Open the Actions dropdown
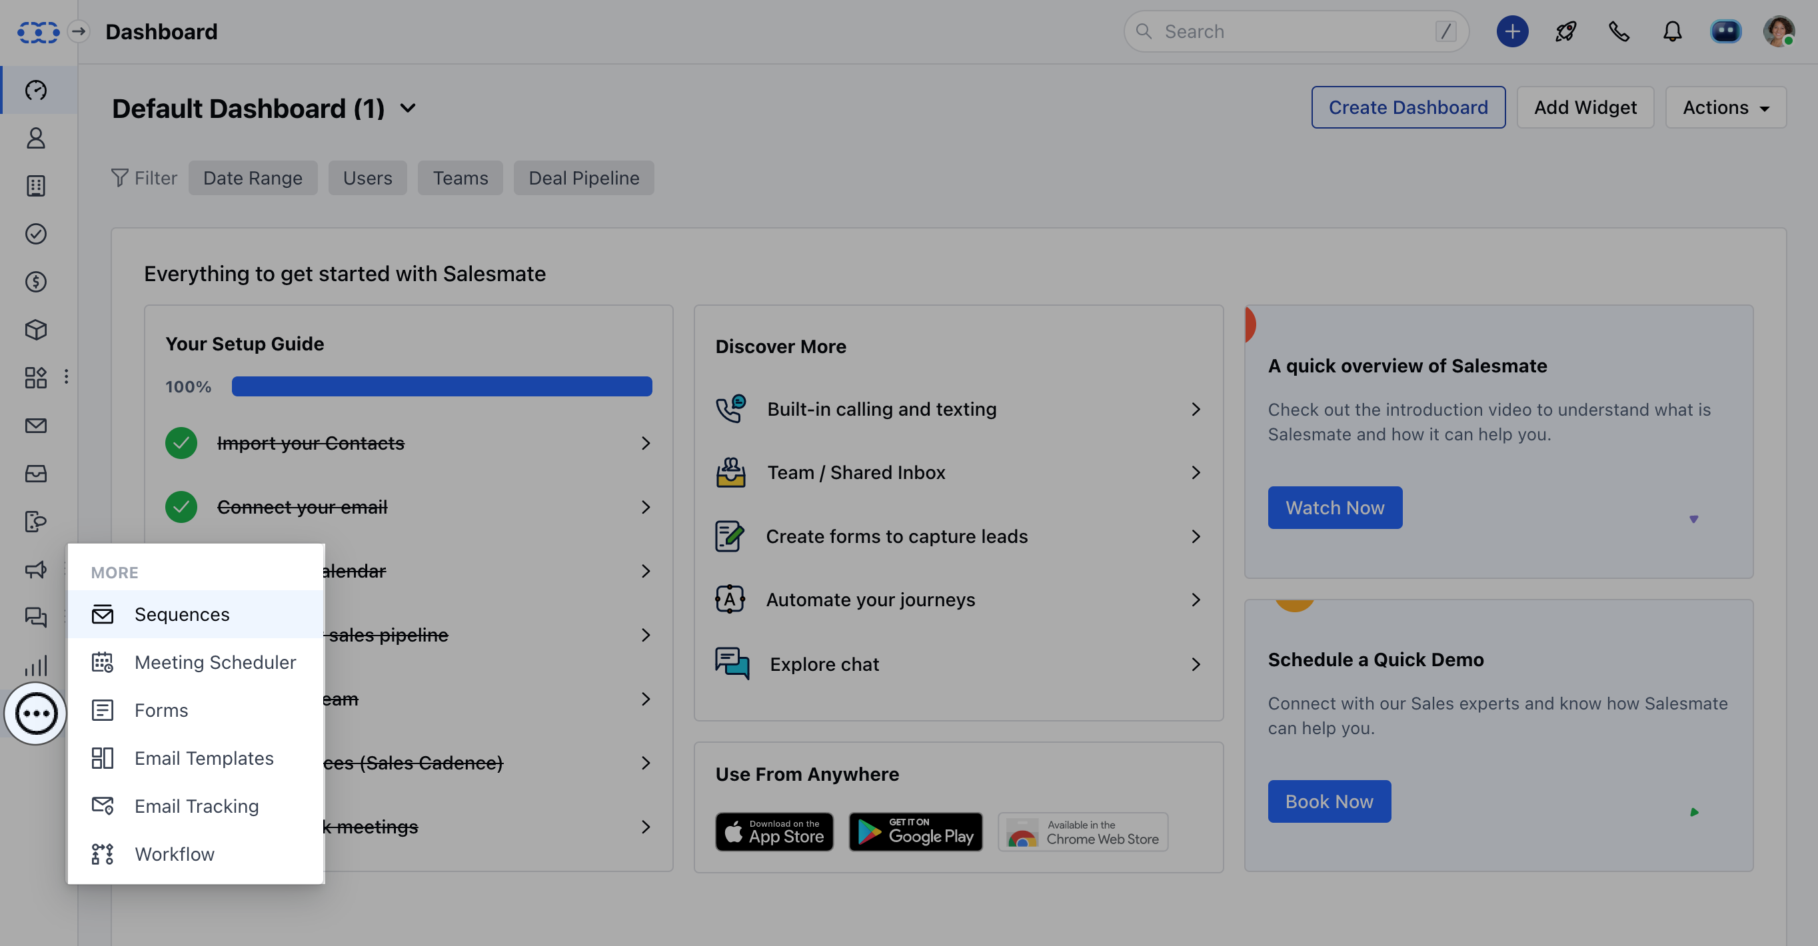The height and width of the screenshot is (946, 1818). click(x=1725, y=107)
